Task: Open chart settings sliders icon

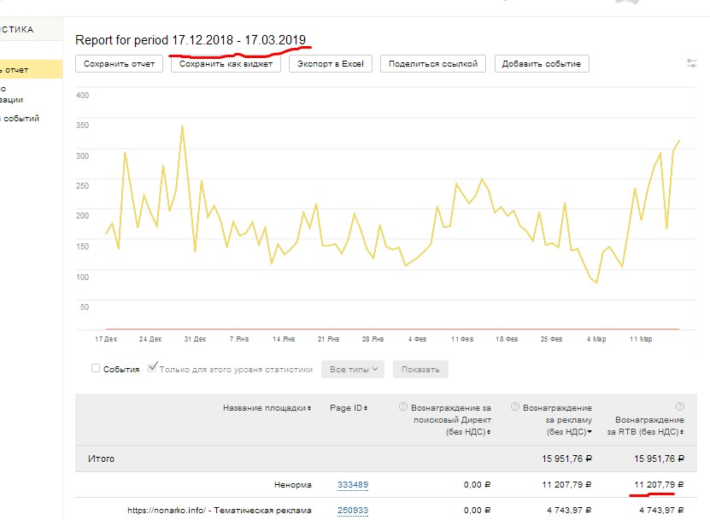Action: pyautogui.click(x=691, y=63)
